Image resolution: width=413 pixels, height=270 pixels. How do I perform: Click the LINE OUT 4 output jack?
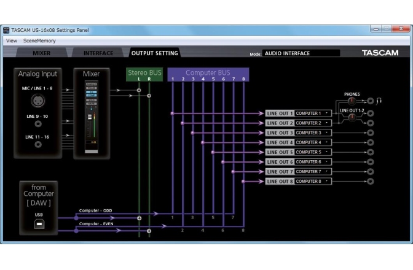click(x=371, y=142)
